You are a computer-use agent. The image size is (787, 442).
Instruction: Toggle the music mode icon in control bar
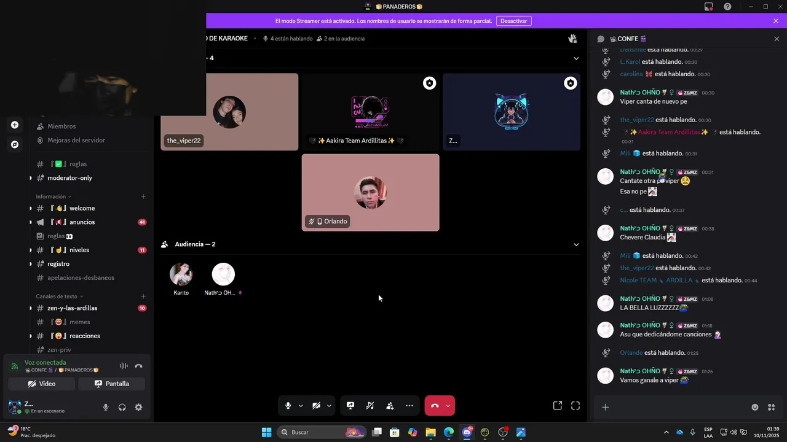[x=370, y=406]
